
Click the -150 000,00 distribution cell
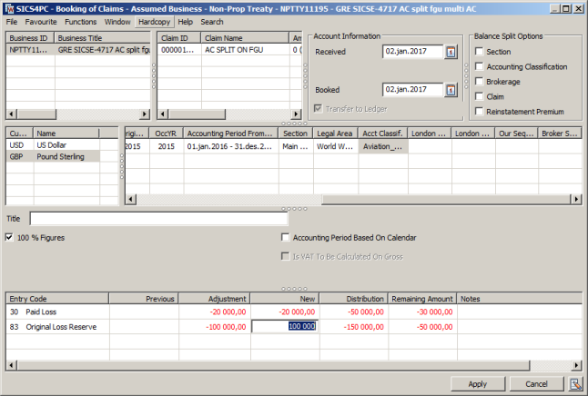(x=354, y=327)
